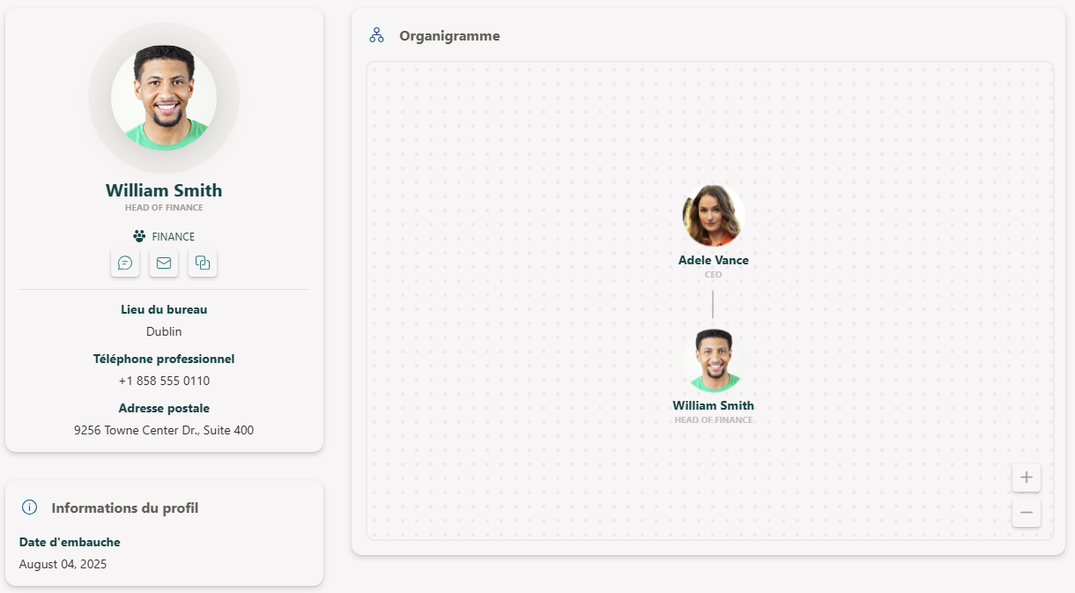
Task: Click the Téléphone professionnel label
Action: [164, 359]
